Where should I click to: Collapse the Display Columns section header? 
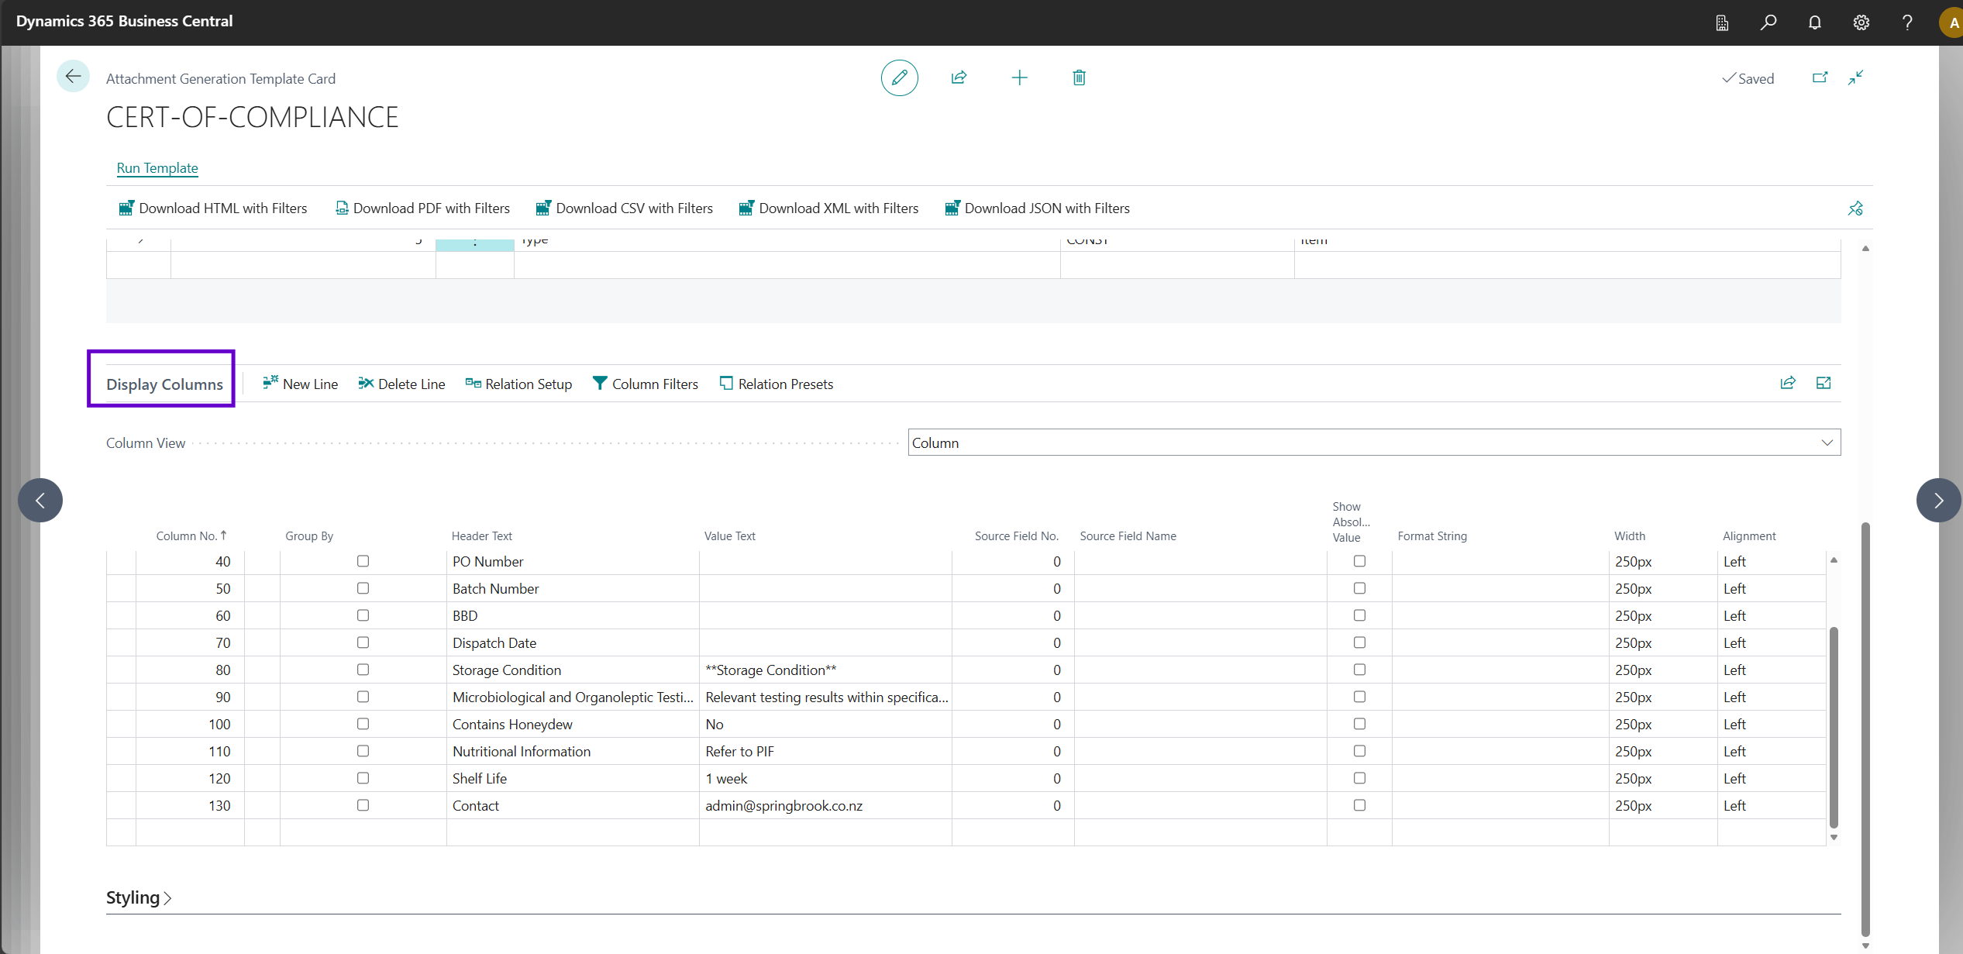pyautogui.click(x=164, y=384)
